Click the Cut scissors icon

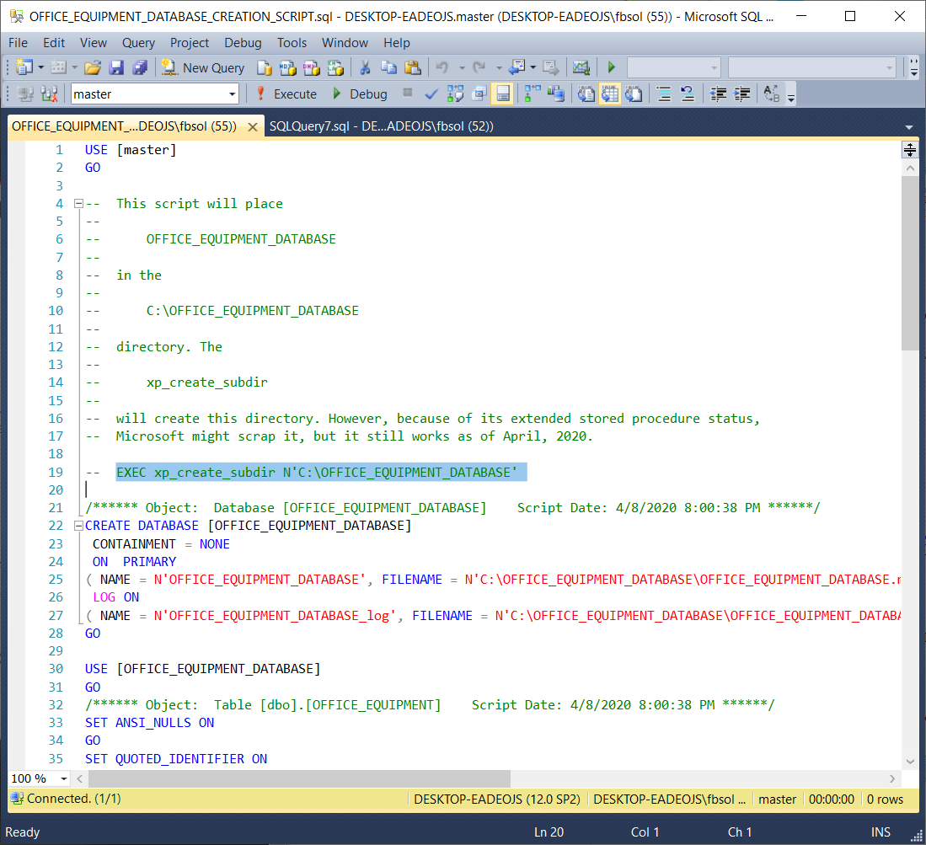pyautogui.click(x=366, y=68)
